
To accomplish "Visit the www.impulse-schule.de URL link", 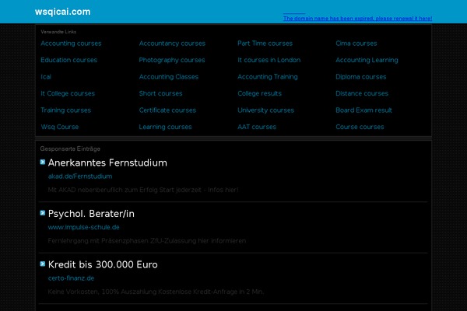I will coord(83,227).
